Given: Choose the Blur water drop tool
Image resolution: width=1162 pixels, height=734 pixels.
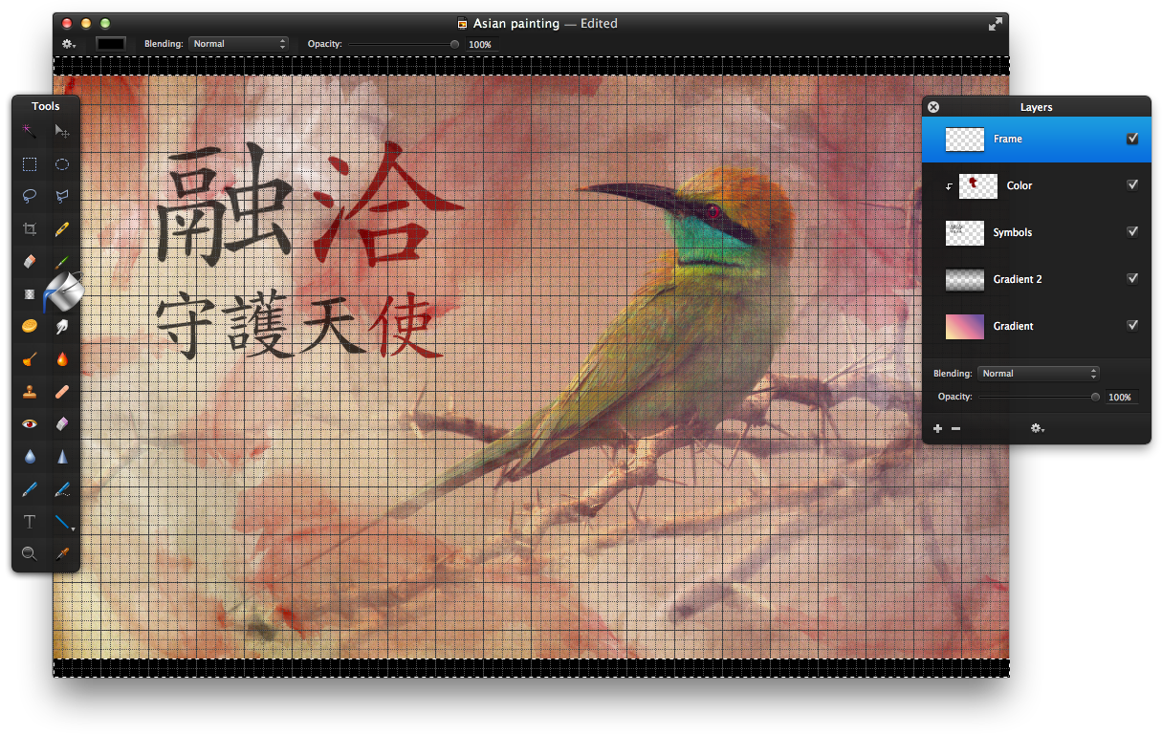Looking at the screenshot, I should (30, 456).
